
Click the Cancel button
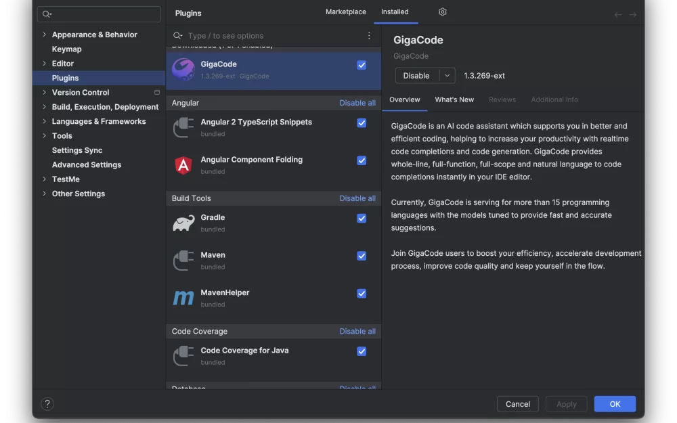tap(518, 404)
